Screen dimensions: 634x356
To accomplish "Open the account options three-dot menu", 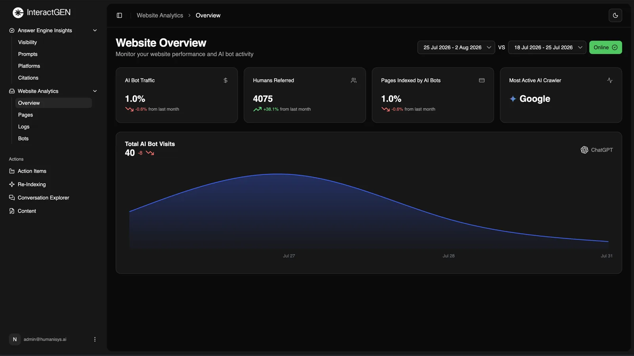I will pyautogui.click(x=95, y=339).
